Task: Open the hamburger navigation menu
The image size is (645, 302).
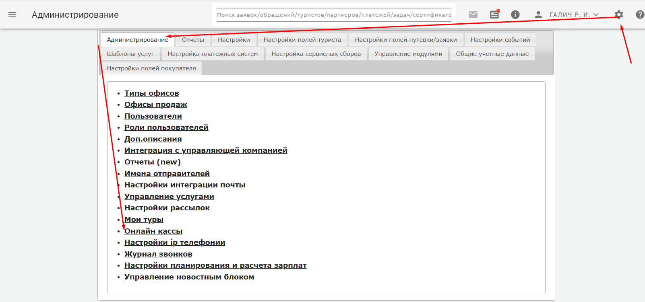Action: point(12,15)
